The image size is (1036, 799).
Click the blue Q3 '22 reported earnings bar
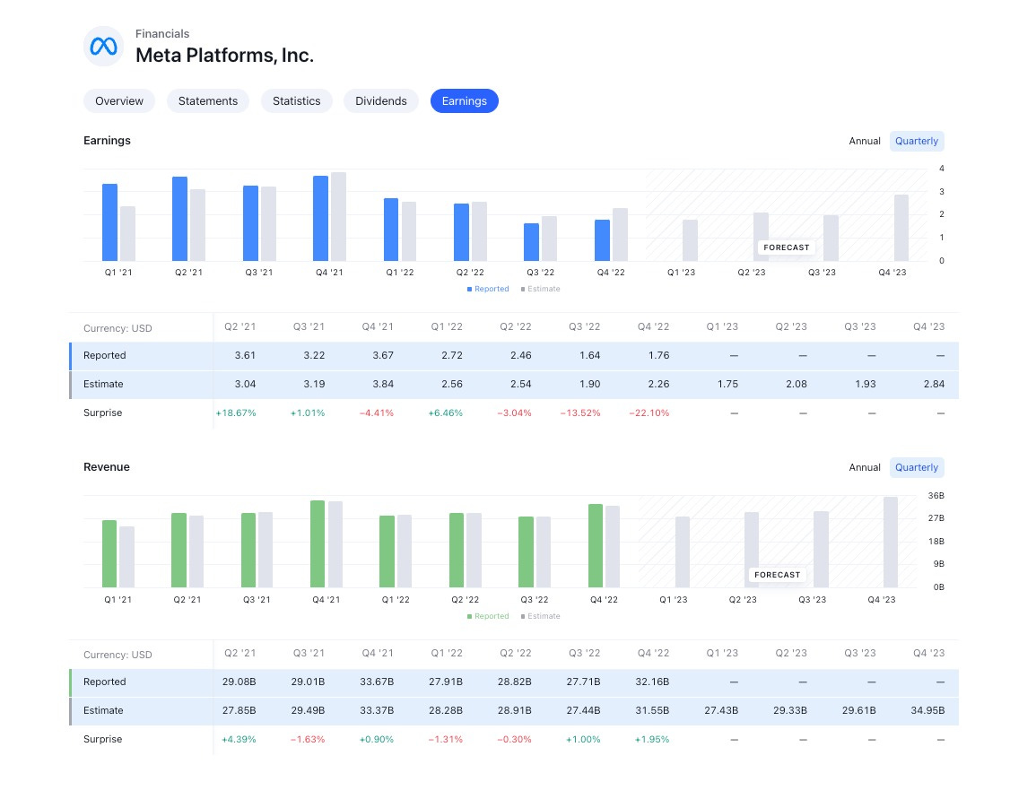[531, 242]
